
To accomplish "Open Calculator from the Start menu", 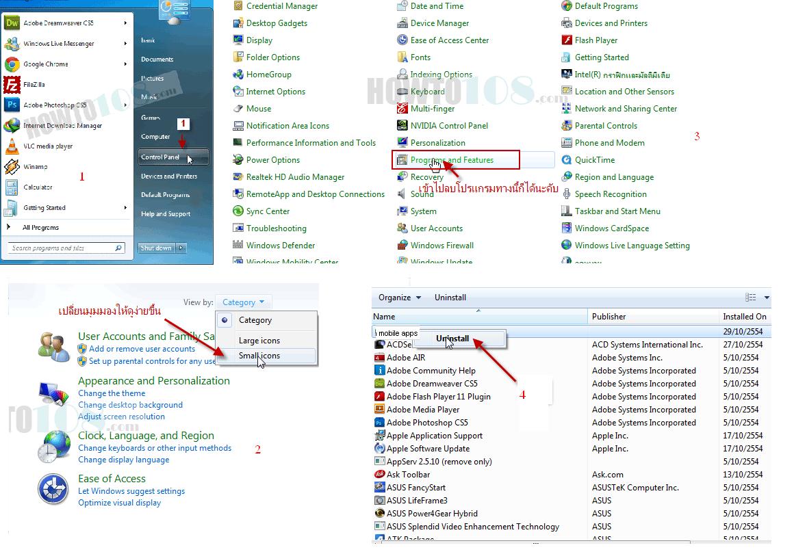I will pyautogui.click(x=38, y=187).
